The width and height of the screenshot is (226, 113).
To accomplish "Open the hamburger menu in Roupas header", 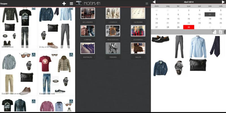I will pyautogui.click(x=71, y=3).
